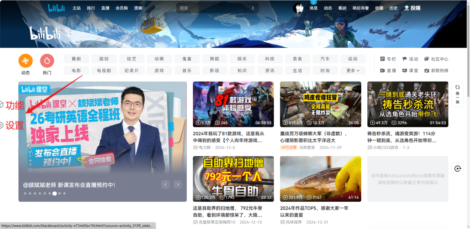Select the 电视剧 category button
Image resolution: width=470 pixels, height=229 pixels.
click(104, 71)
